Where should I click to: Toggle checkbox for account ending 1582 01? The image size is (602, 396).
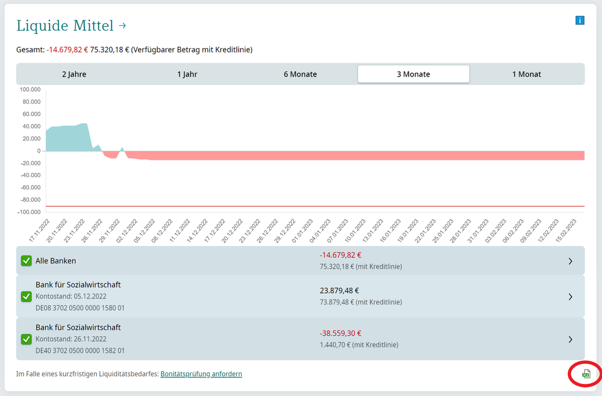[x=26, y=339]
